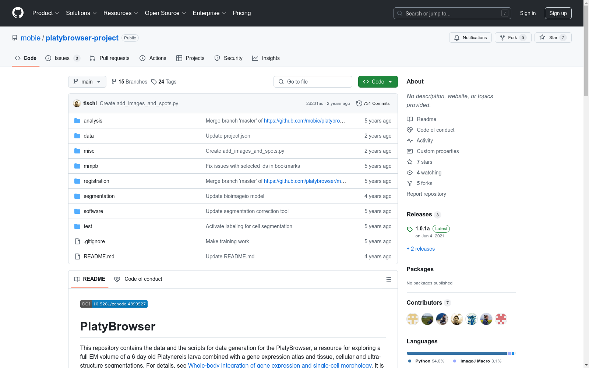Click the mmpb folder icon

tap(77, 166)
